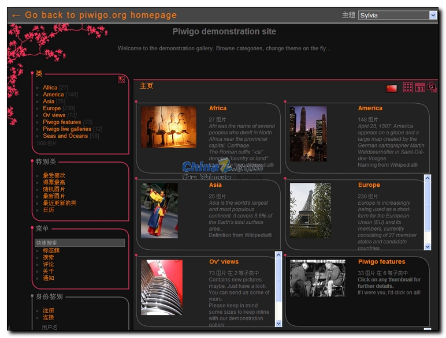Open America category in sidebar list

coord(53,94)
